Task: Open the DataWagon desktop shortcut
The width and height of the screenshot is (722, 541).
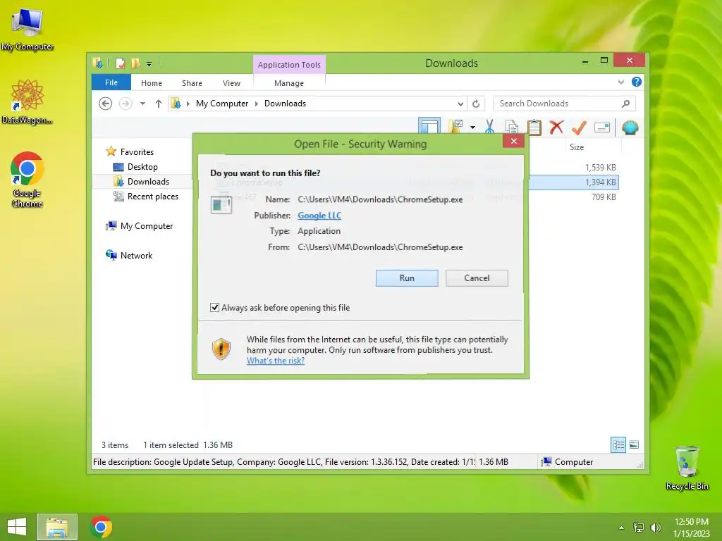Action: 27,101
